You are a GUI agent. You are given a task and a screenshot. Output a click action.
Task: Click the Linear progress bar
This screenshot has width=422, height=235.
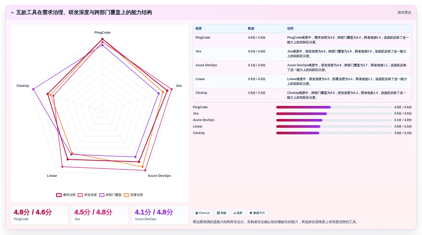point(334,126)
